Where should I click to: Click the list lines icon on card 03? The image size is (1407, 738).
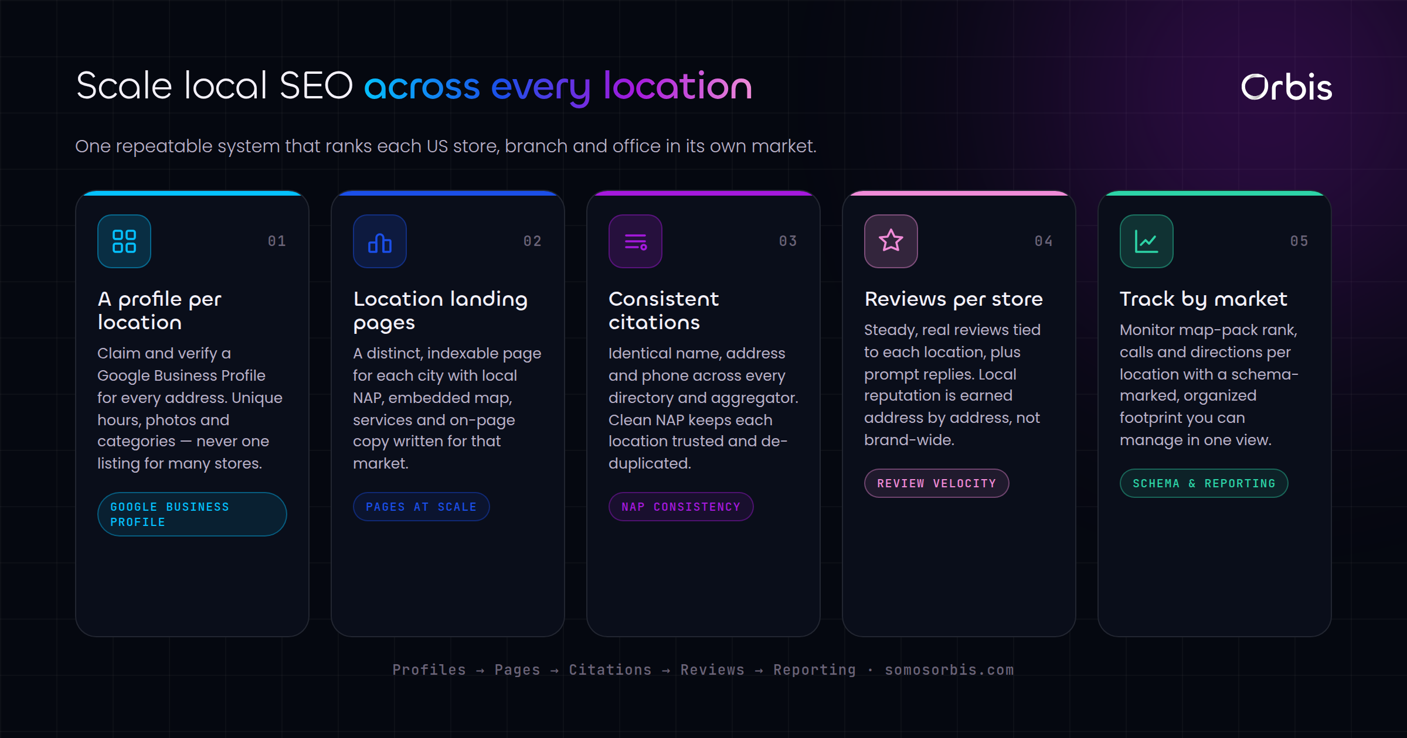(x=635, y=241)
